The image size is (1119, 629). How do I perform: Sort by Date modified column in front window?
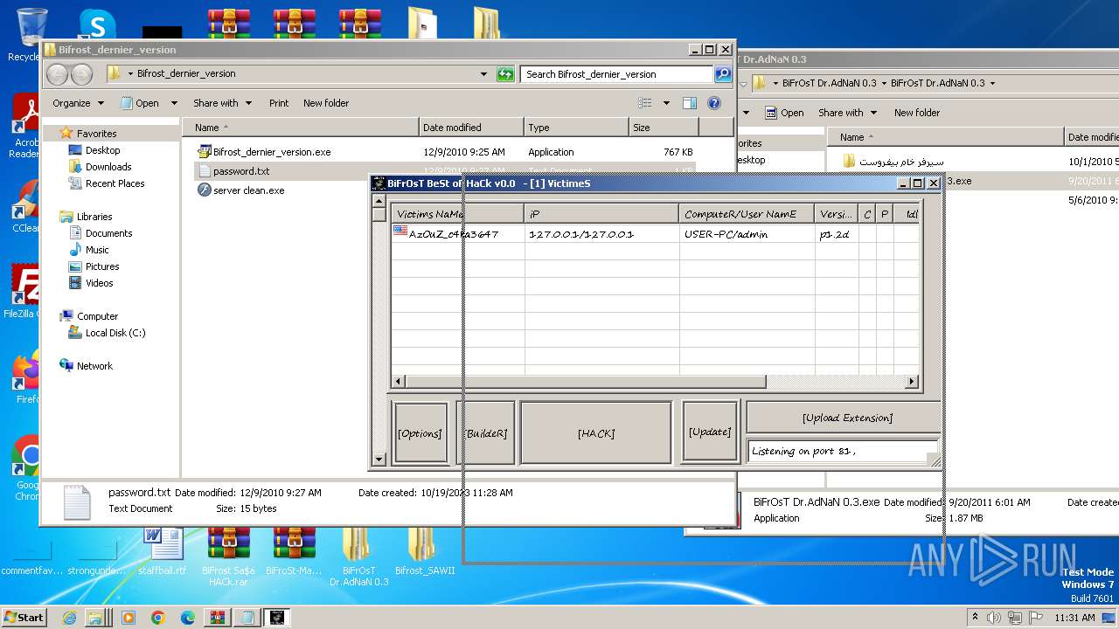tap(470, 128)
